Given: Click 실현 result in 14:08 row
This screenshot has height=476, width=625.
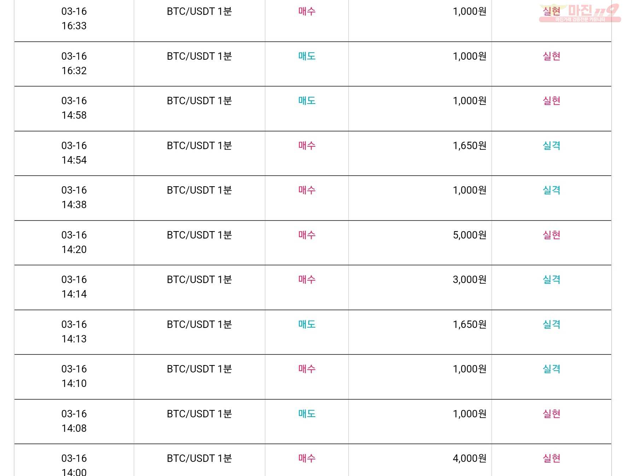Looking at the screenshot, I should [551, 414].
